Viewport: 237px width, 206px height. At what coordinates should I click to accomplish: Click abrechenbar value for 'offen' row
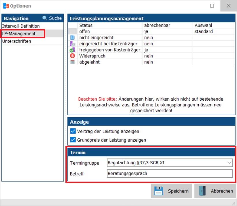tap(167, 32)
